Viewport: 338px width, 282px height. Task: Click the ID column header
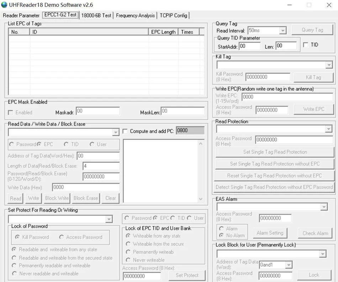pos(89,32)
